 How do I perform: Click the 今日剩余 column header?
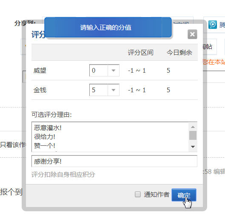[x=179, y=52]
